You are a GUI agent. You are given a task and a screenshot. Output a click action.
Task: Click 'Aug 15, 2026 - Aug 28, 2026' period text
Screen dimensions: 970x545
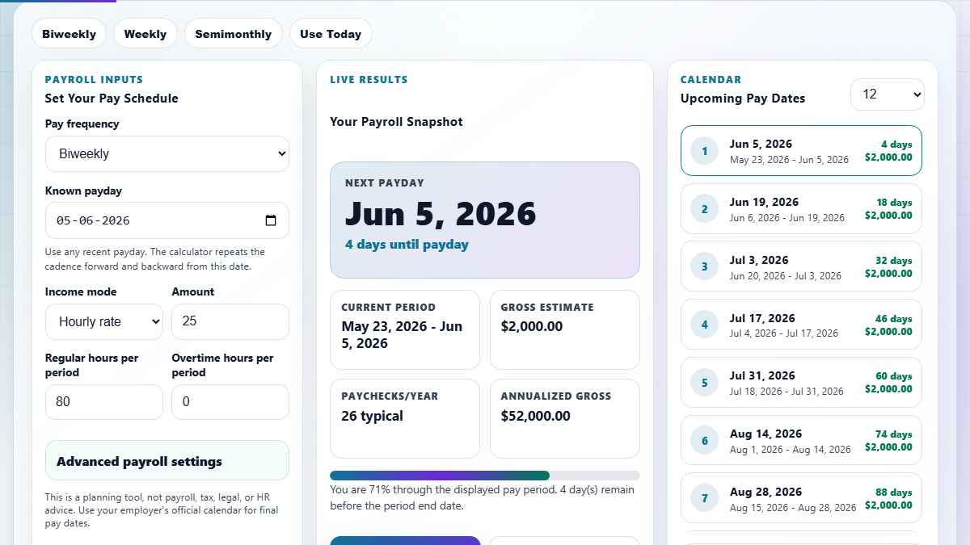[x=793, y=508]
